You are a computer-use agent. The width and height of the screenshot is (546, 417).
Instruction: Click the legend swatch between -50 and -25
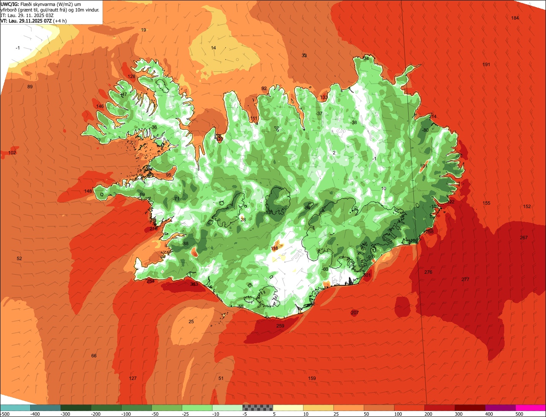[166, 408]
